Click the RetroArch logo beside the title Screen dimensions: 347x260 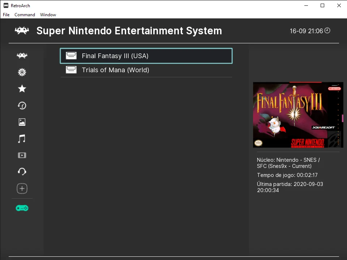(x=22, y=30)
